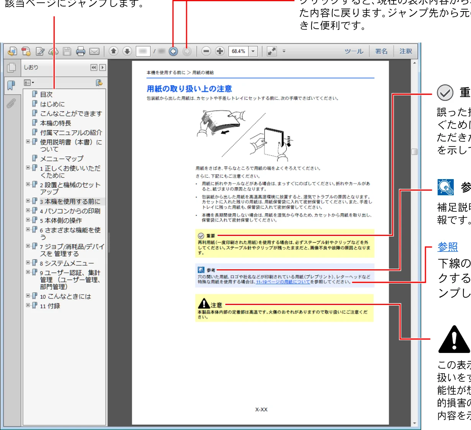
Task: Open the toolbar customize dropdown arrow
Action: tap(284, 51)
